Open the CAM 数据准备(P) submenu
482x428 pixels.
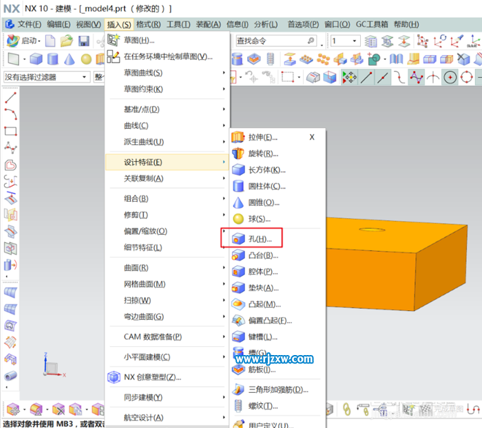click(x=167, y=336)
